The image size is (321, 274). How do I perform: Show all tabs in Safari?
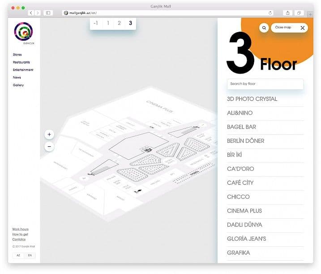pos(299,13)
